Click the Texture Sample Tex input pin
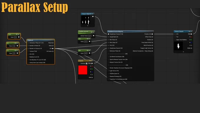 [175, 37]
